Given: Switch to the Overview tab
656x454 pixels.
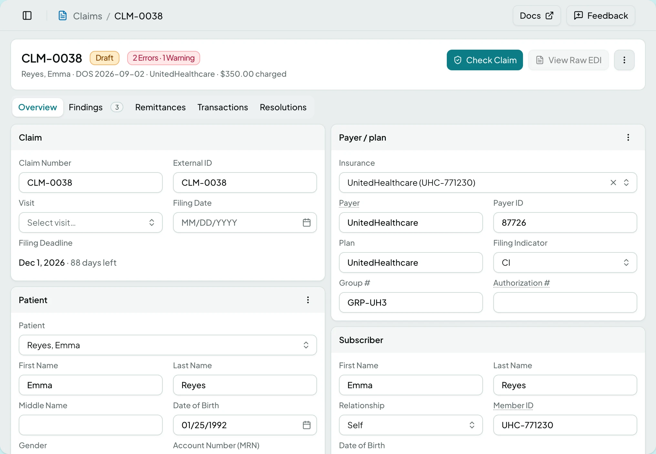Looking at the screenshot, I should click(x=37, y=107).
